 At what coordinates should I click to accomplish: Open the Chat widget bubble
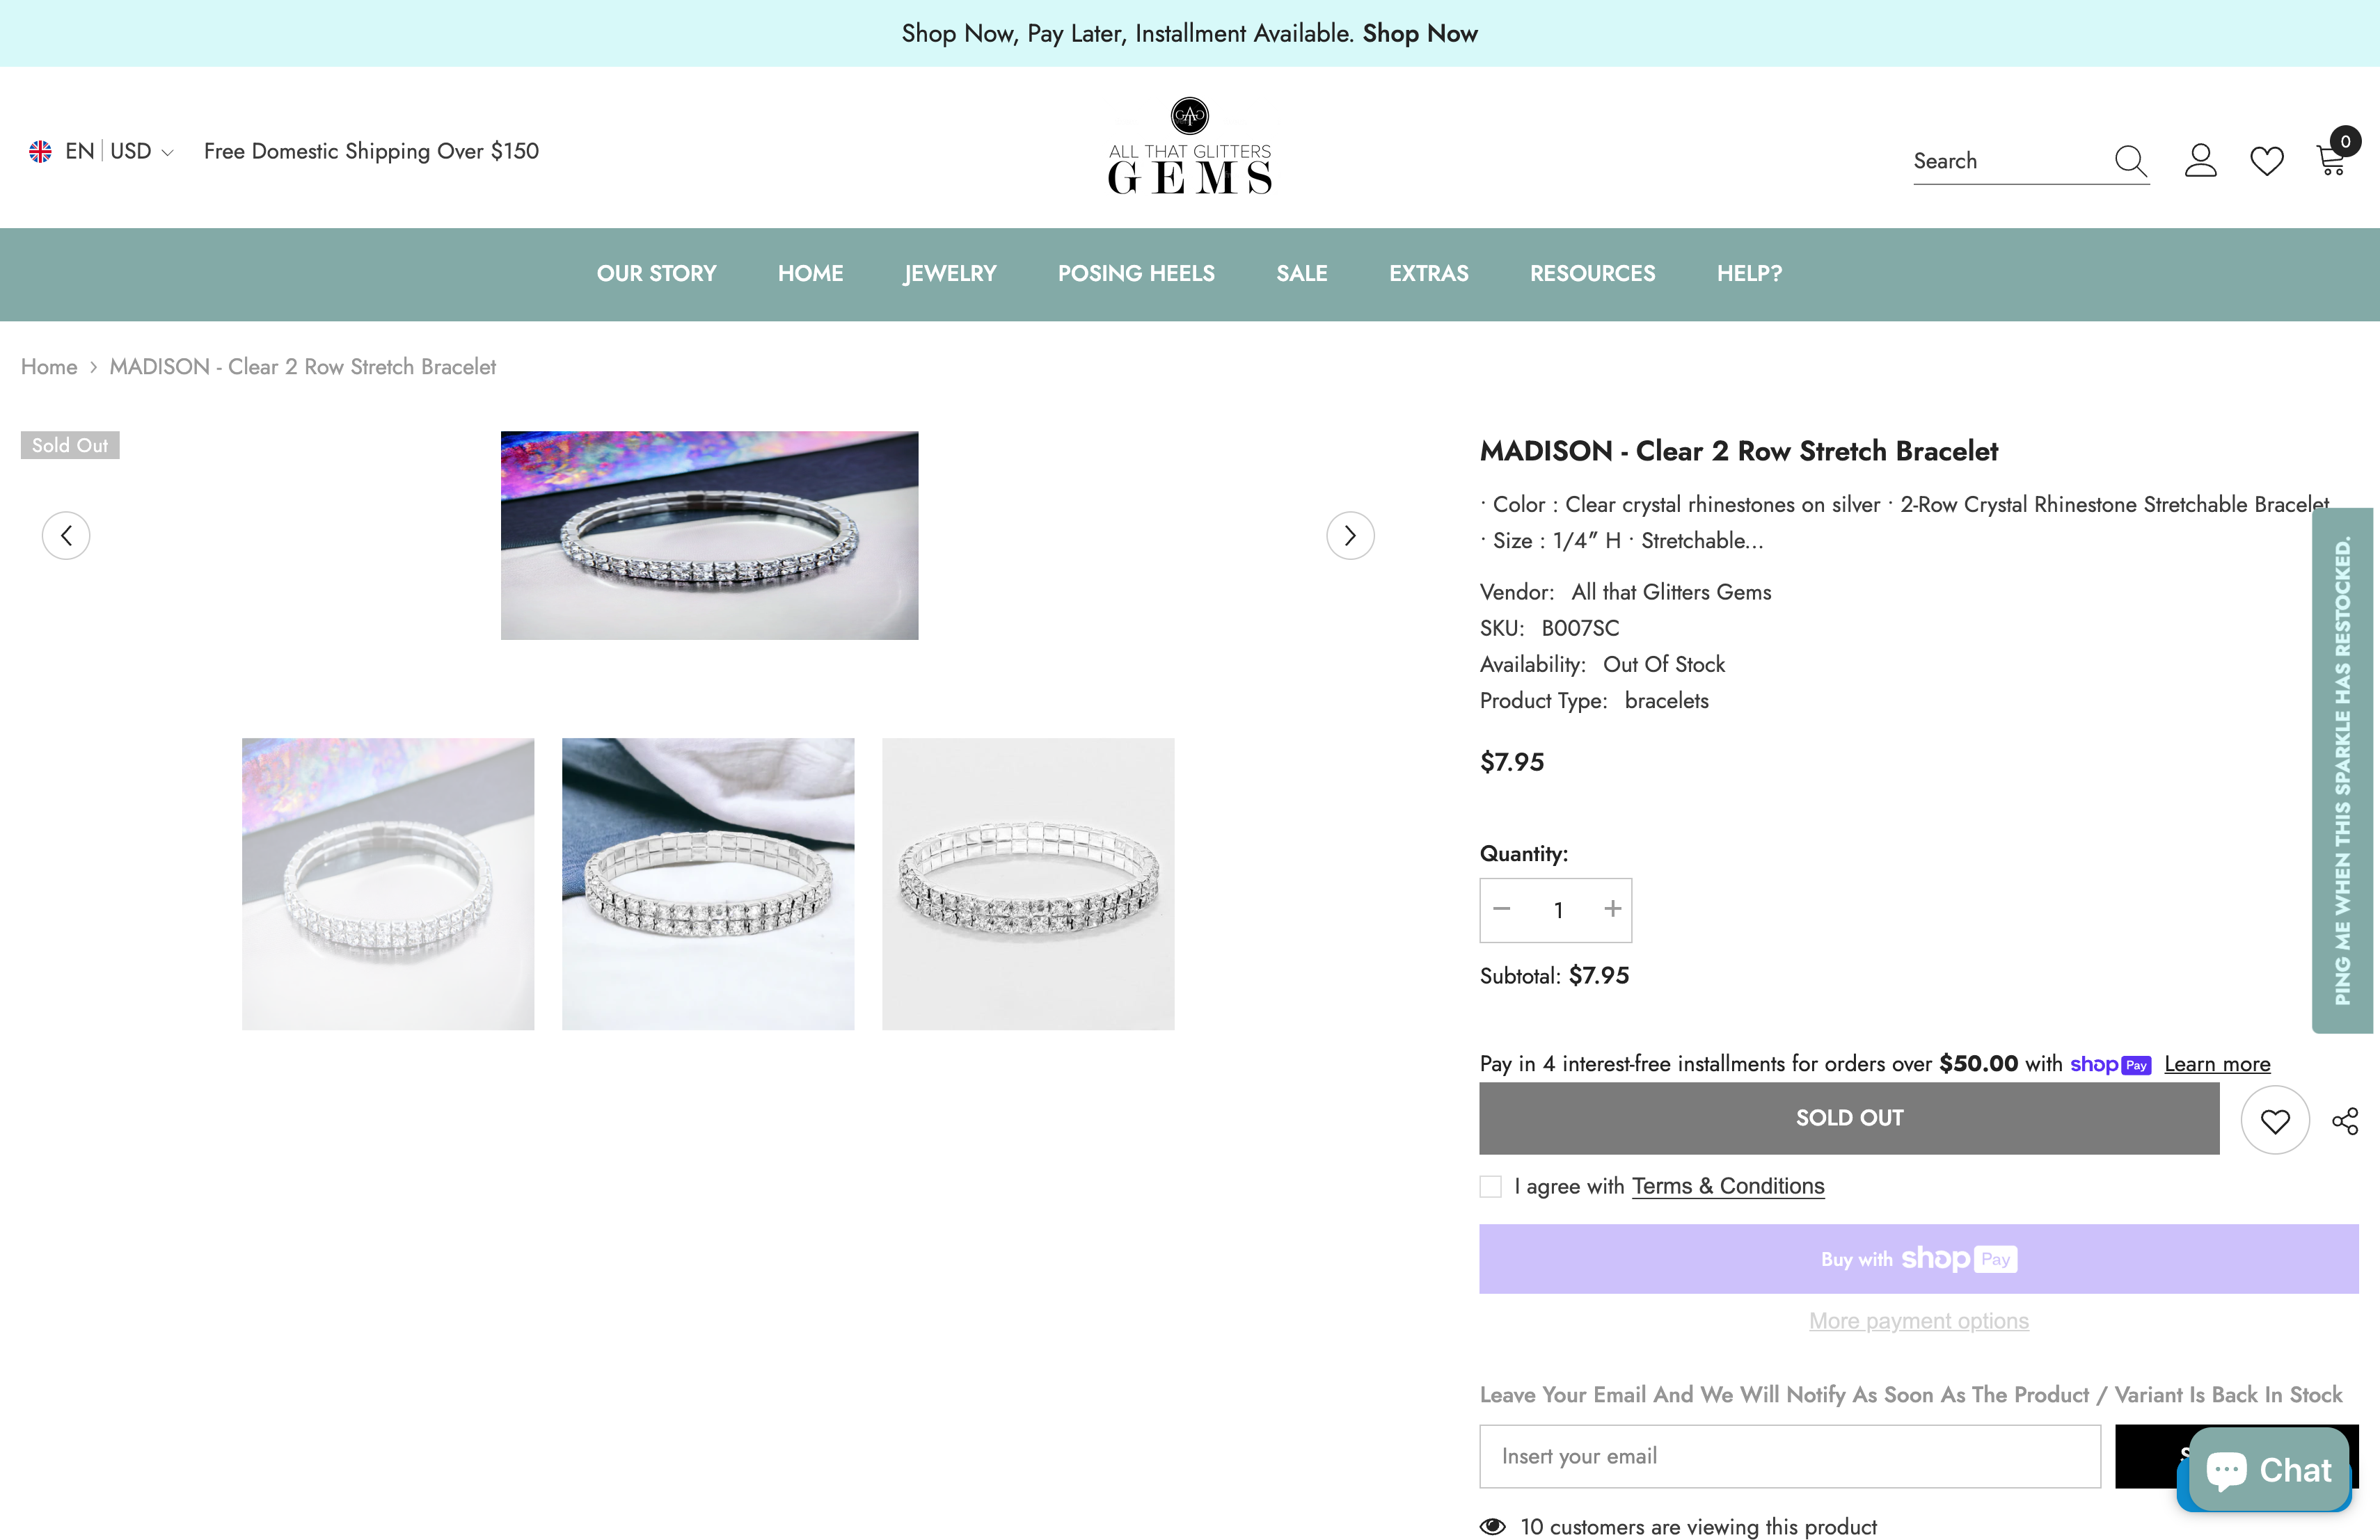[x=2268, y=1469]
